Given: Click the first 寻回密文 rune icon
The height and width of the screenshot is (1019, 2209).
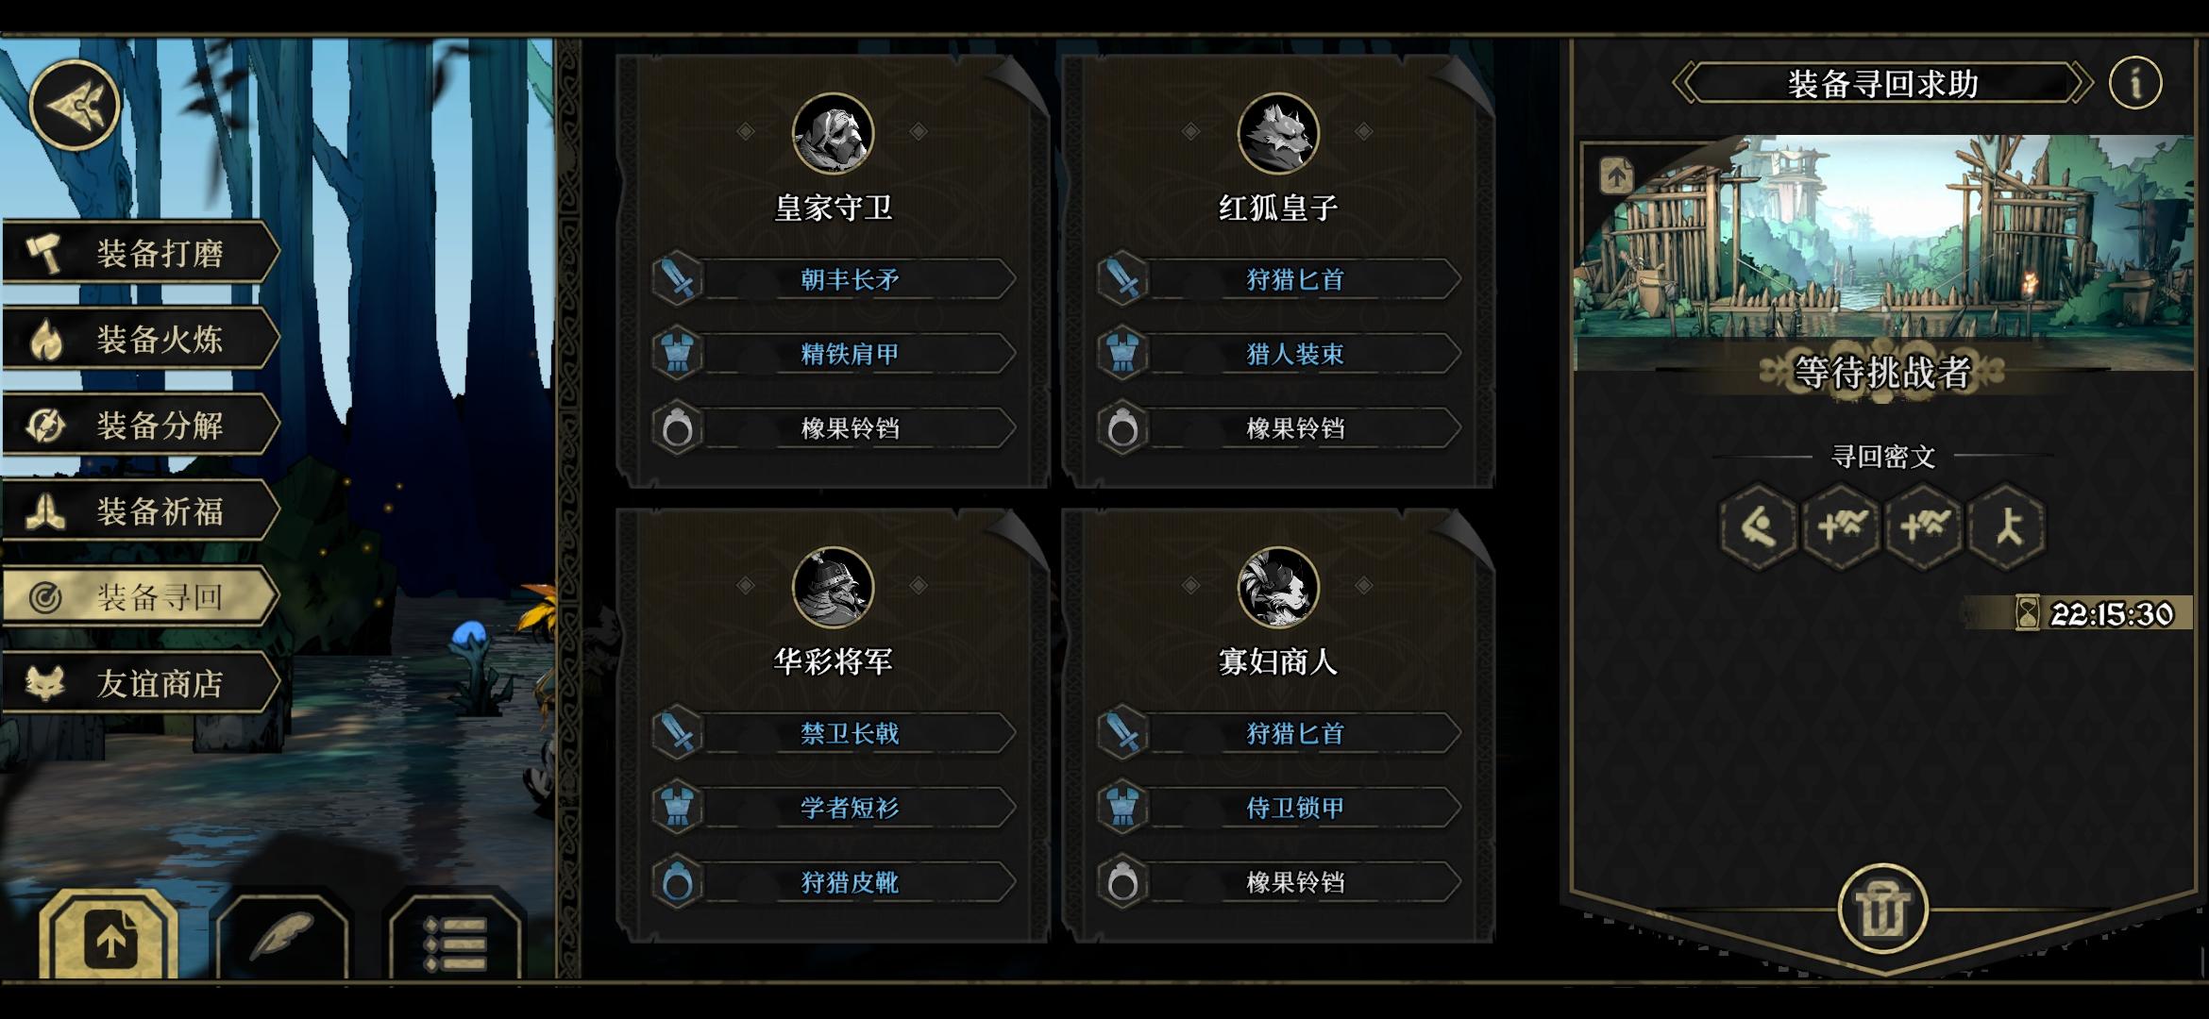Looking at the screenshot, I should tap(1758, 526).
